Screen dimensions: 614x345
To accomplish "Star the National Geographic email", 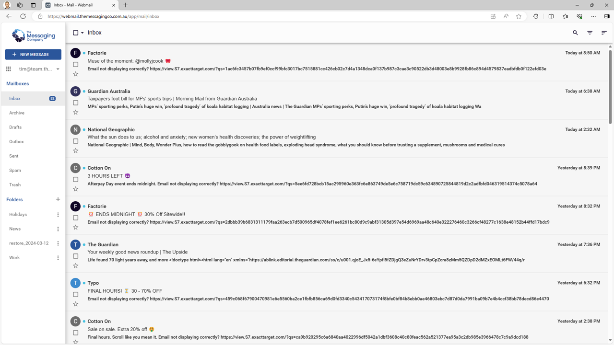I will [x=75, y=151].
